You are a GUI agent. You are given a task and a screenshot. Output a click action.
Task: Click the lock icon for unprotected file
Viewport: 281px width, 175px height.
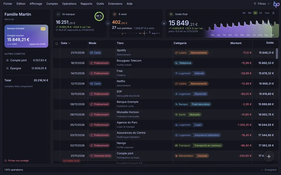pyautogui.click(x=6, y=161)
